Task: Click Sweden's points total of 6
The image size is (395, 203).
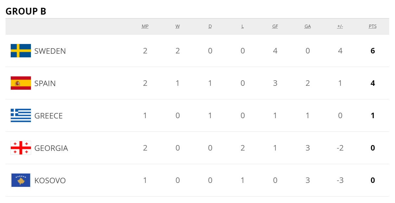Action: (x=373, y=51)
